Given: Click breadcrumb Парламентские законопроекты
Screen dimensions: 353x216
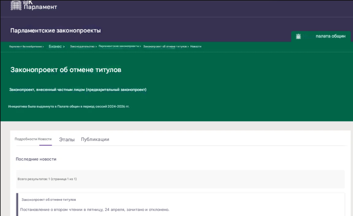Looking at the screenshot, I should coord(119,46).
